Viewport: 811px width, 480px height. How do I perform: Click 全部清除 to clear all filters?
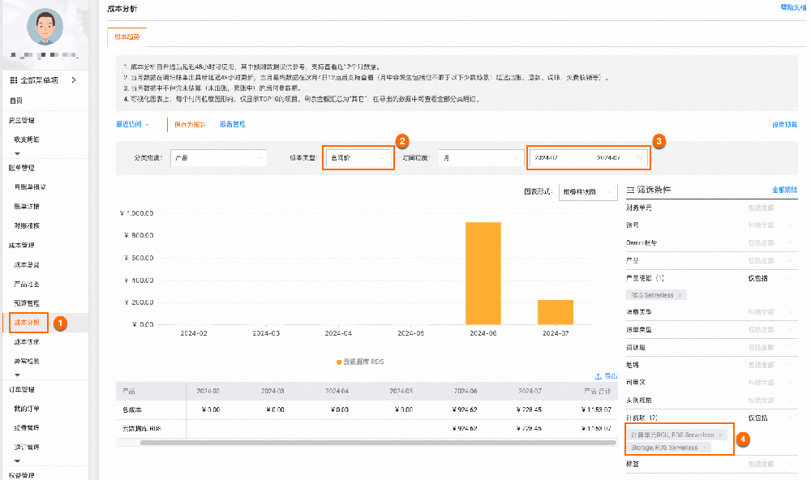[x=784, y=190]
